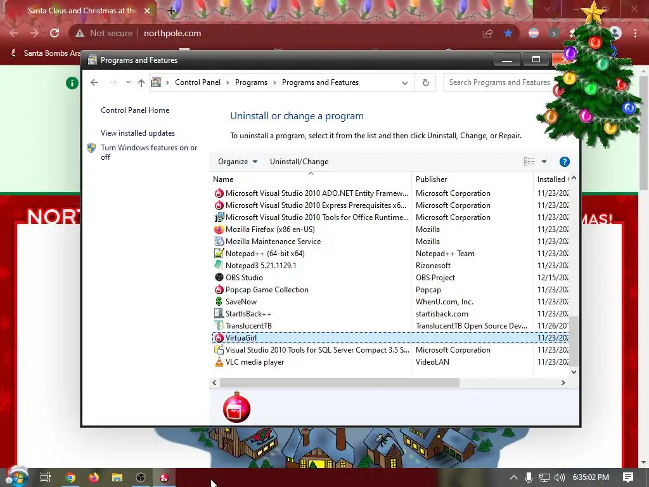Screen dimensions: 649x487
Task: Click Uninstall/Change in the toolbar
Action: [299, 162]
